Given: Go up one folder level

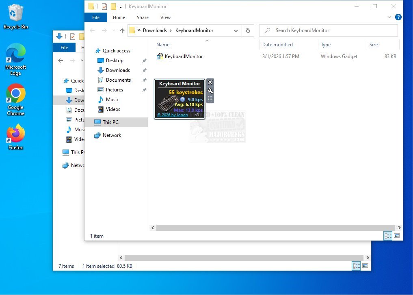Looking at the screenshot, I should click(122, 30).
